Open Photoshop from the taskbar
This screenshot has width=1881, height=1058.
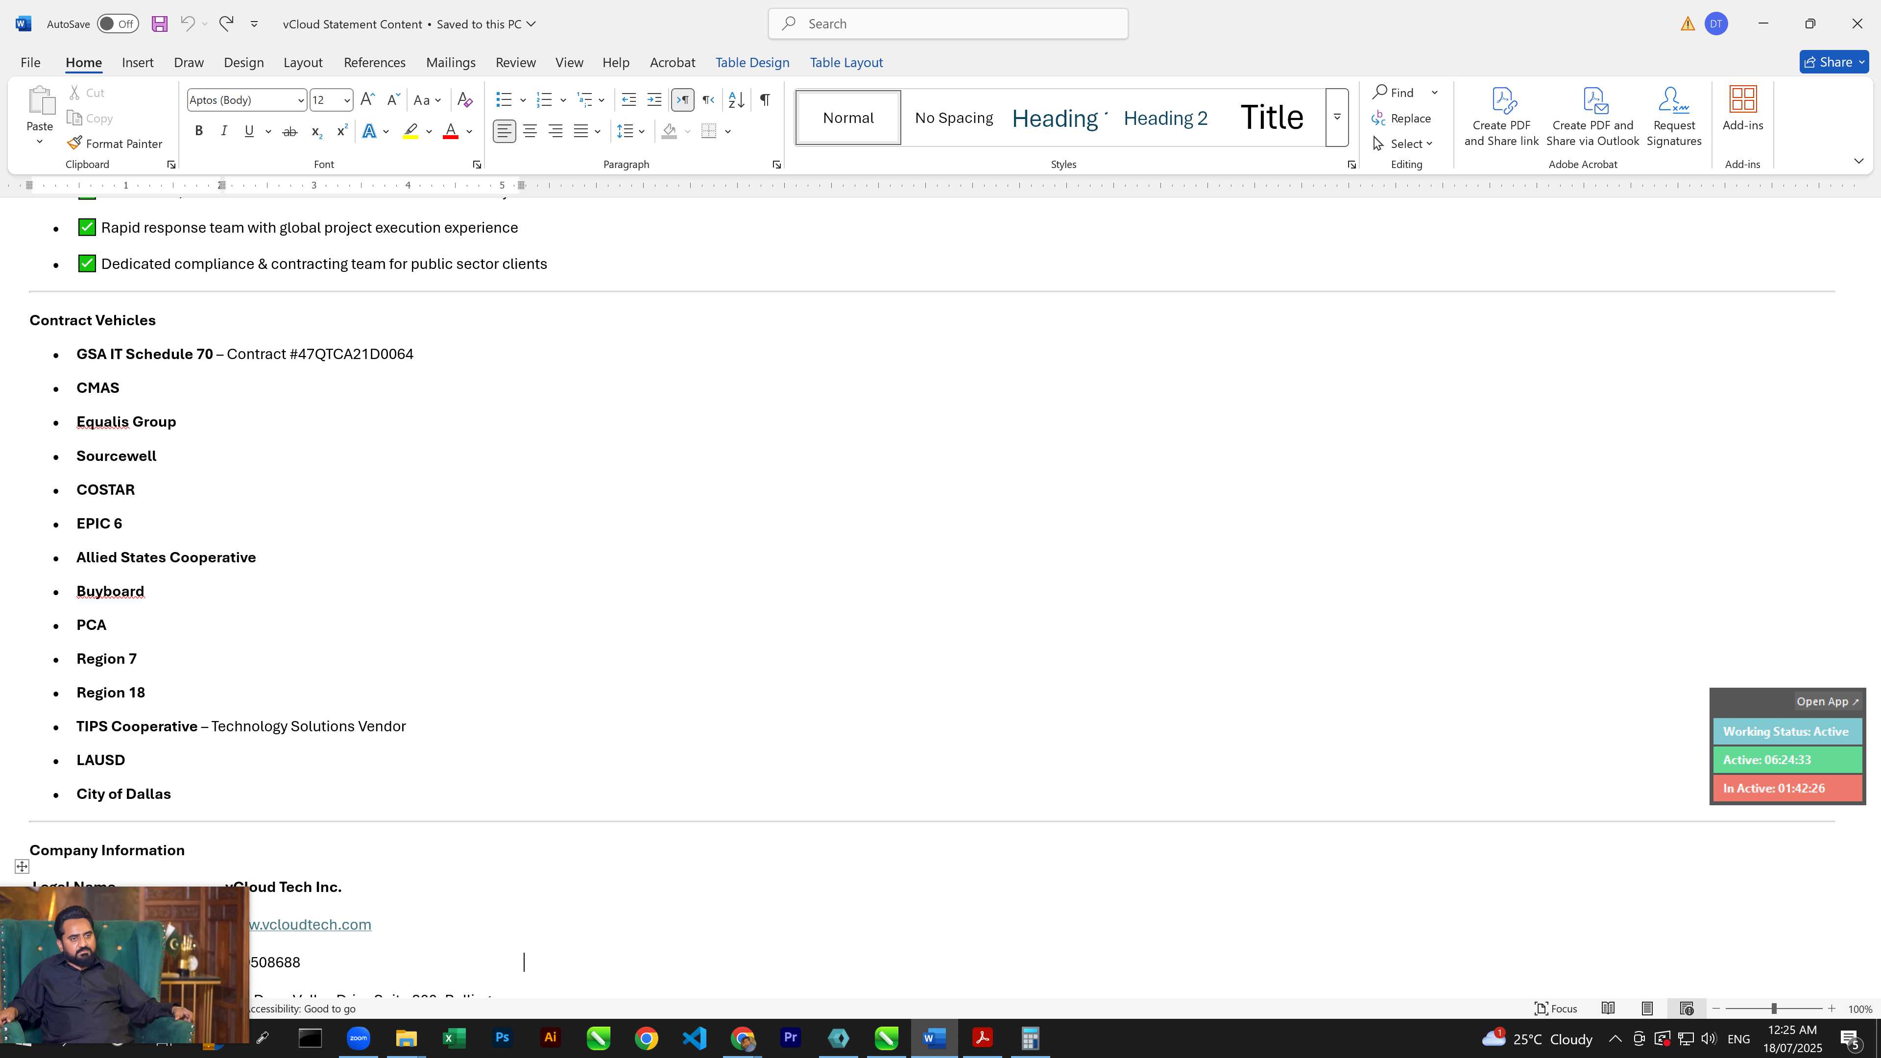503,1038
